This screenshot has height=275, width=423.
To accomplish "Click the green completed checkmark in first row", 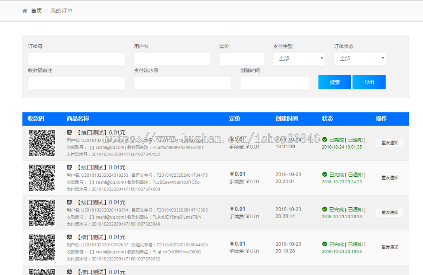I will (x=324, y=140).
